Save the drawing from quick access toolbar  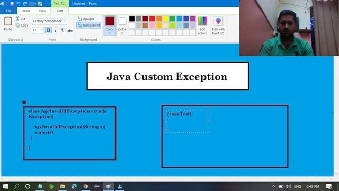point(12,4)
